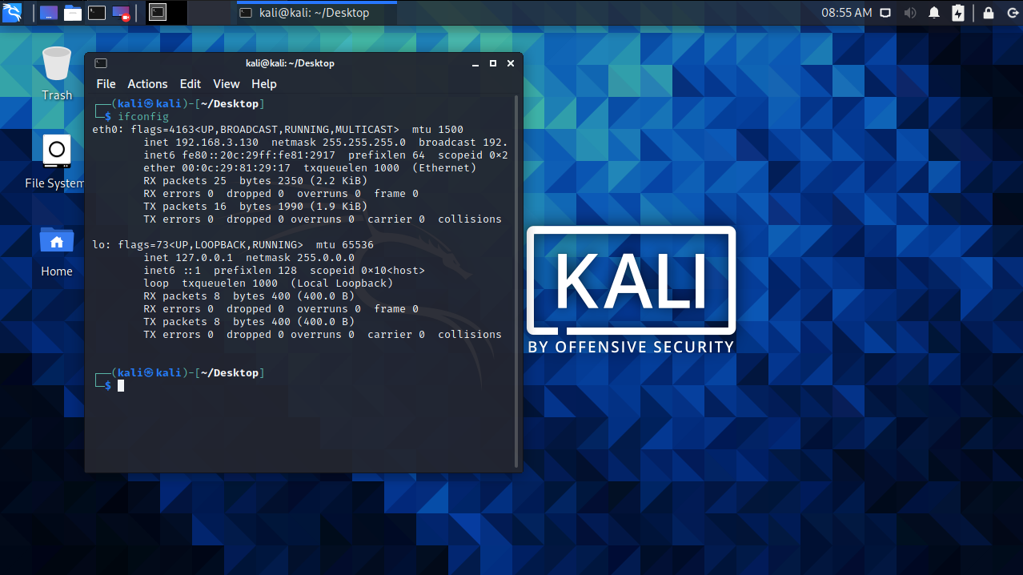This screenshot has width=1023, height=575.
Task: Open the Kali dragon applications menu
Action: [x=11, y=12]
